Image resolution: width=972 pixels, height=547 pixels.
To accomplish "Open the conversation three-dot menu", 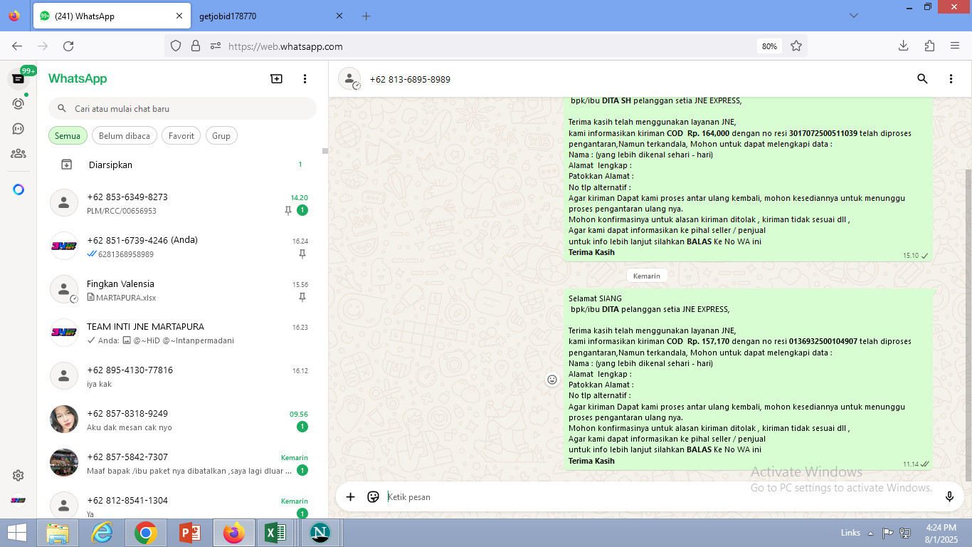I will pyautogui.click(x=951, y=79).
